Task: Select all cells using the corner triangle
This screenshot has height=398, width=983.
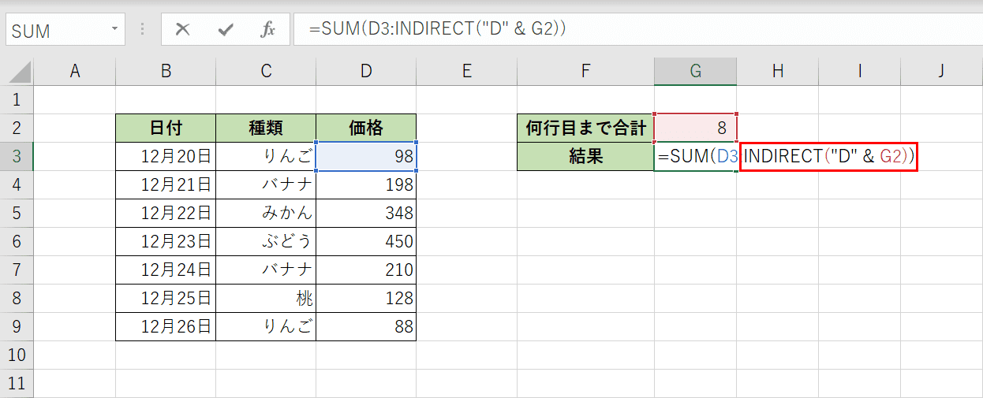Action: (x=17, y=72)
